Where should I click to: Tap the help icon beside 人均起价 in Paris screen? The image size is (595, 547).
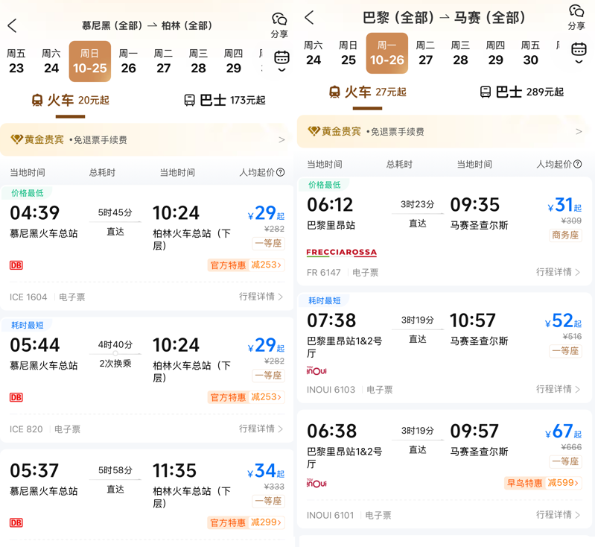(x=578, y=164)
